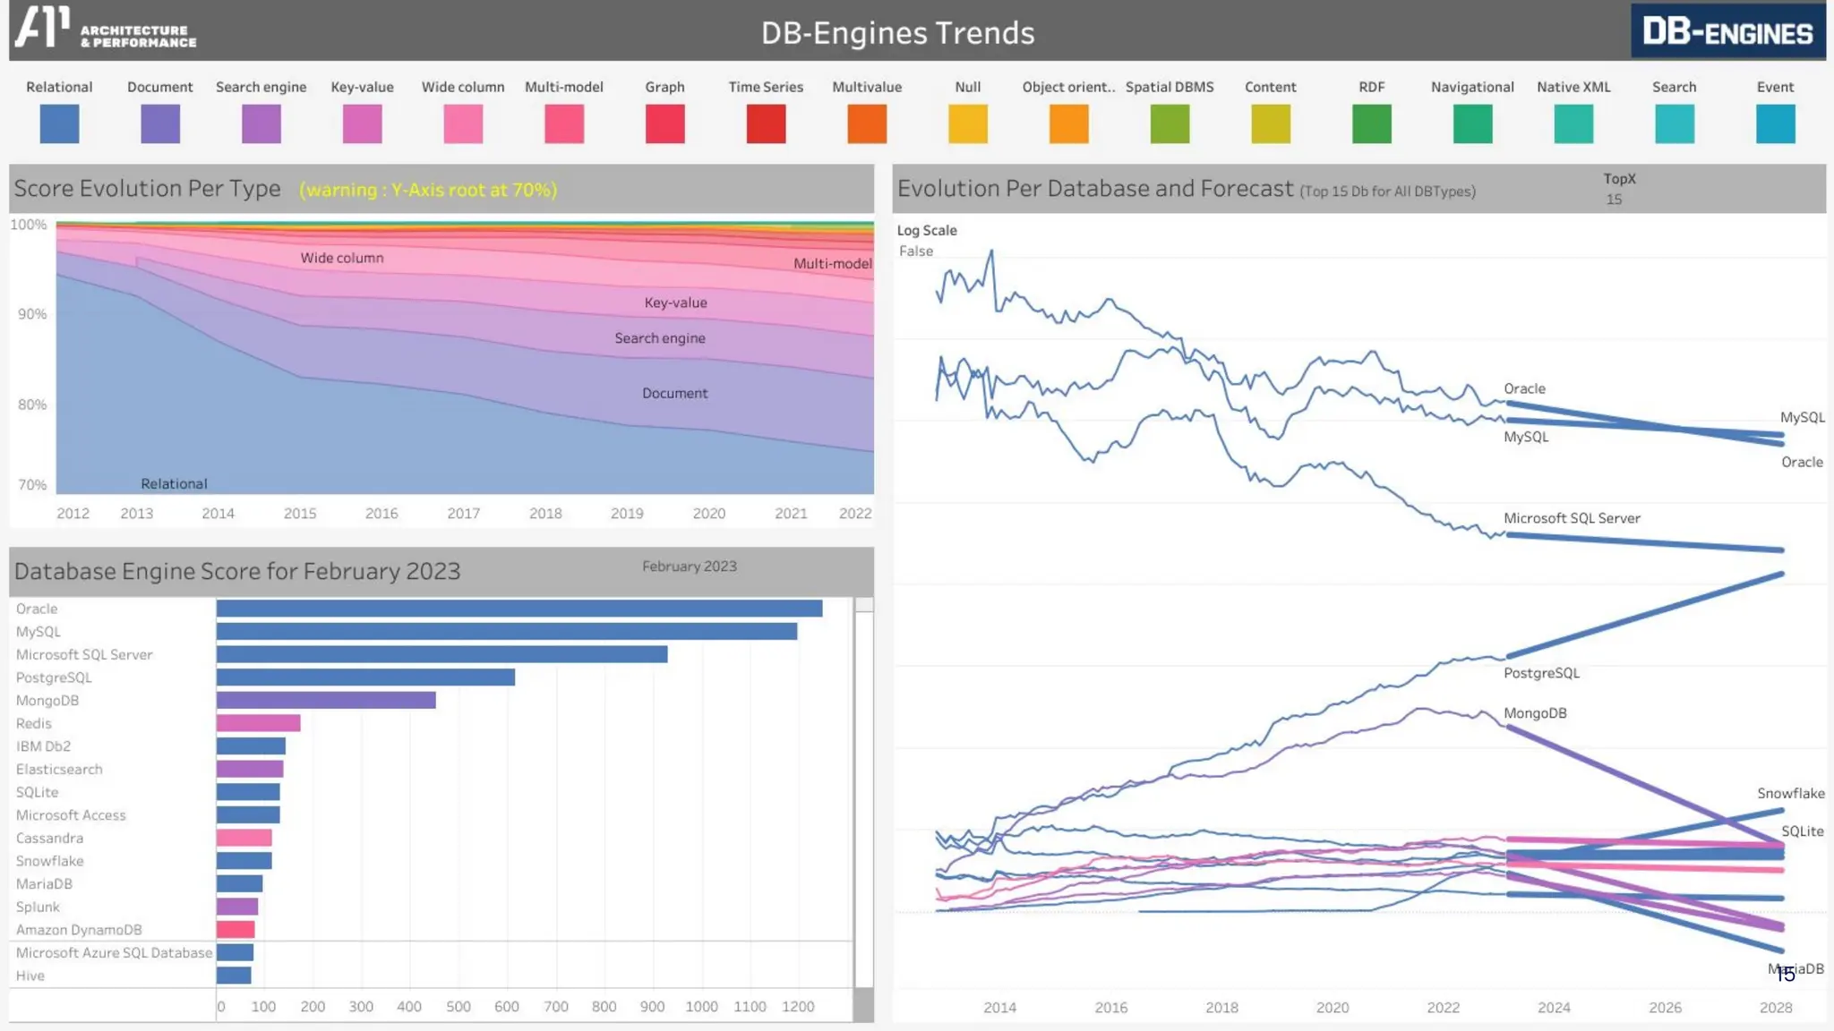Click the PostgreSQL score bar
Viewport: 1834px width, 1031px height.
[365, 677]
